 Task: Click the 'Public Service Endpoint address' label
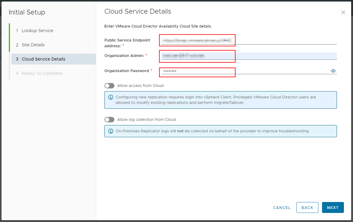[x=127, y=40]
